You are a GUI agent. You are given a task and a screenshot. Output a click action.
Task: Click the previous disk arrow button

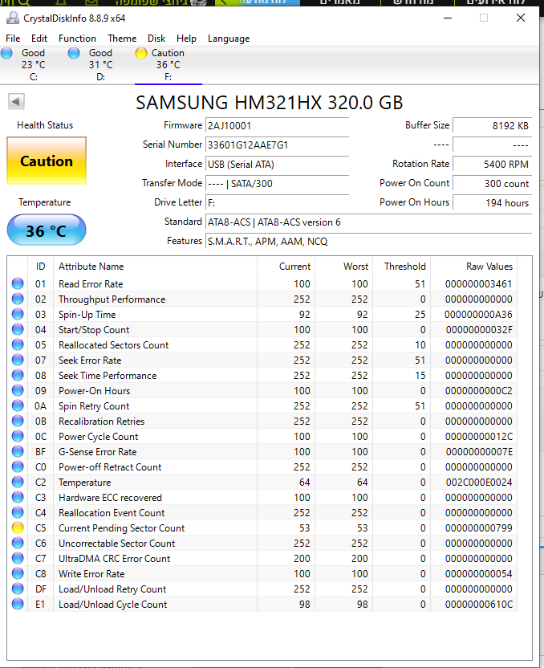16,101
